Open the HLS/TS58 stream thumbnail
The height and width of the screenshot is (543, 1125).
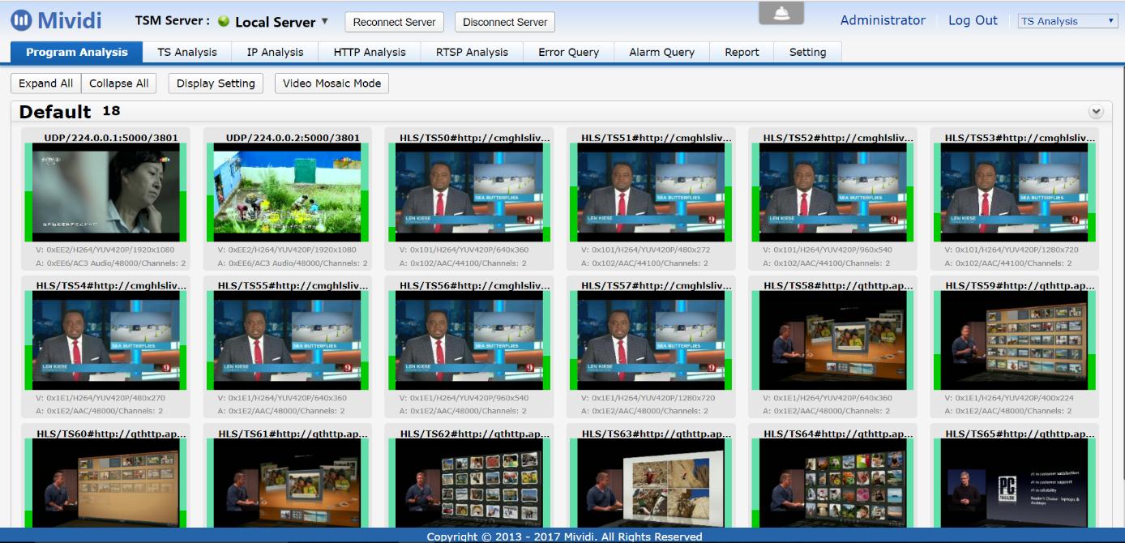832,340
